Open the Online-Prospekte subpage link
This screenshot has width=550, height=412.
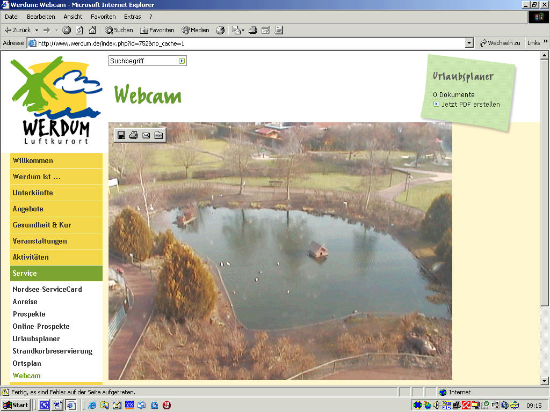[x=41, y=327]
